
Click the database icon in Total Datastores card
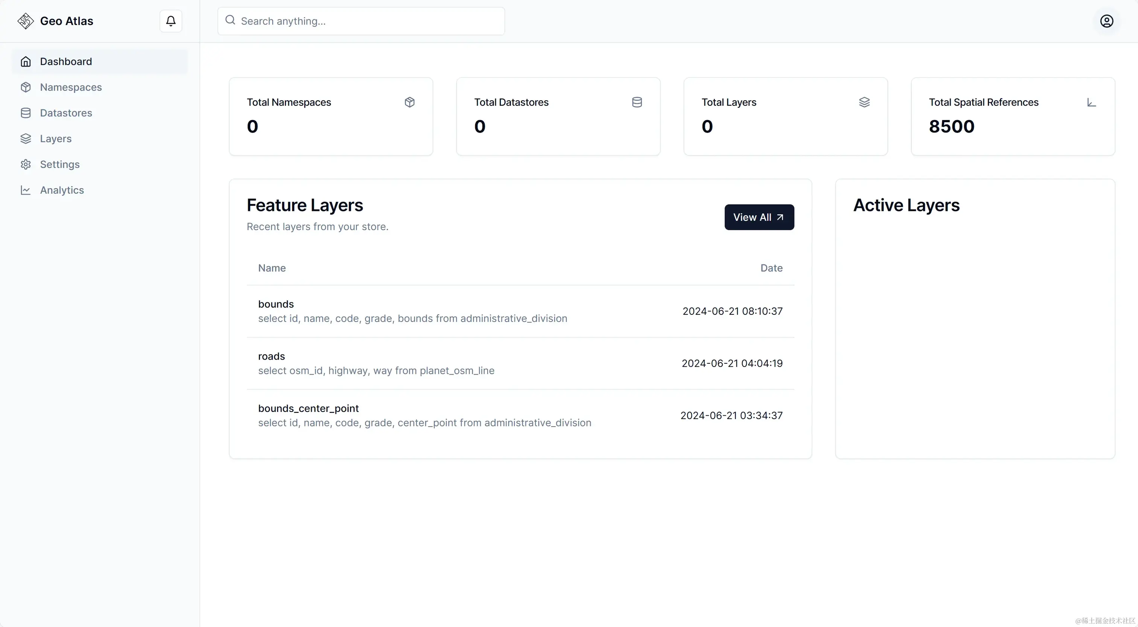(x=637, y=102)
